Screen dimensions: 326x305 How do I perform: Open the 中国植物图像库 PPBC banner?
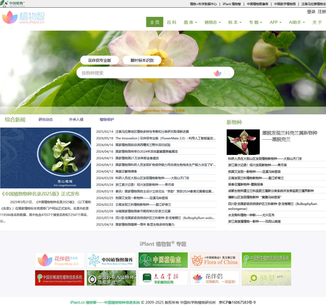(x=111, y=260)
